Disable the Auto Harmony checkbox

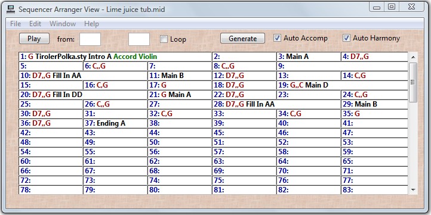347,38
